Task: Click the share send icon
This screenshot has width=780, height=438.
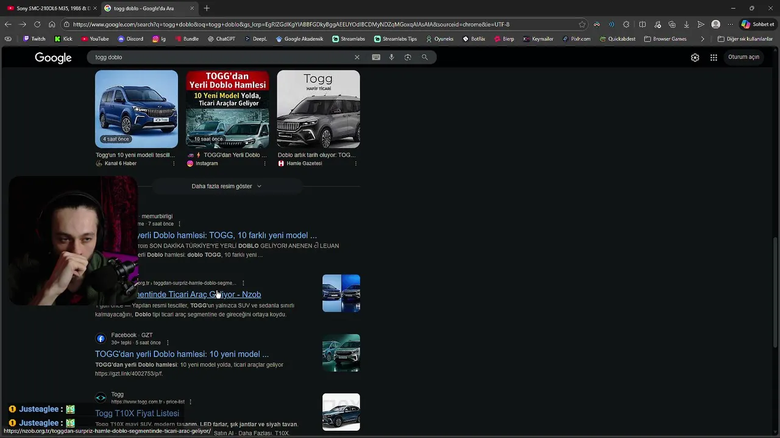Action: pyautogui.click(x=701, y=24)
